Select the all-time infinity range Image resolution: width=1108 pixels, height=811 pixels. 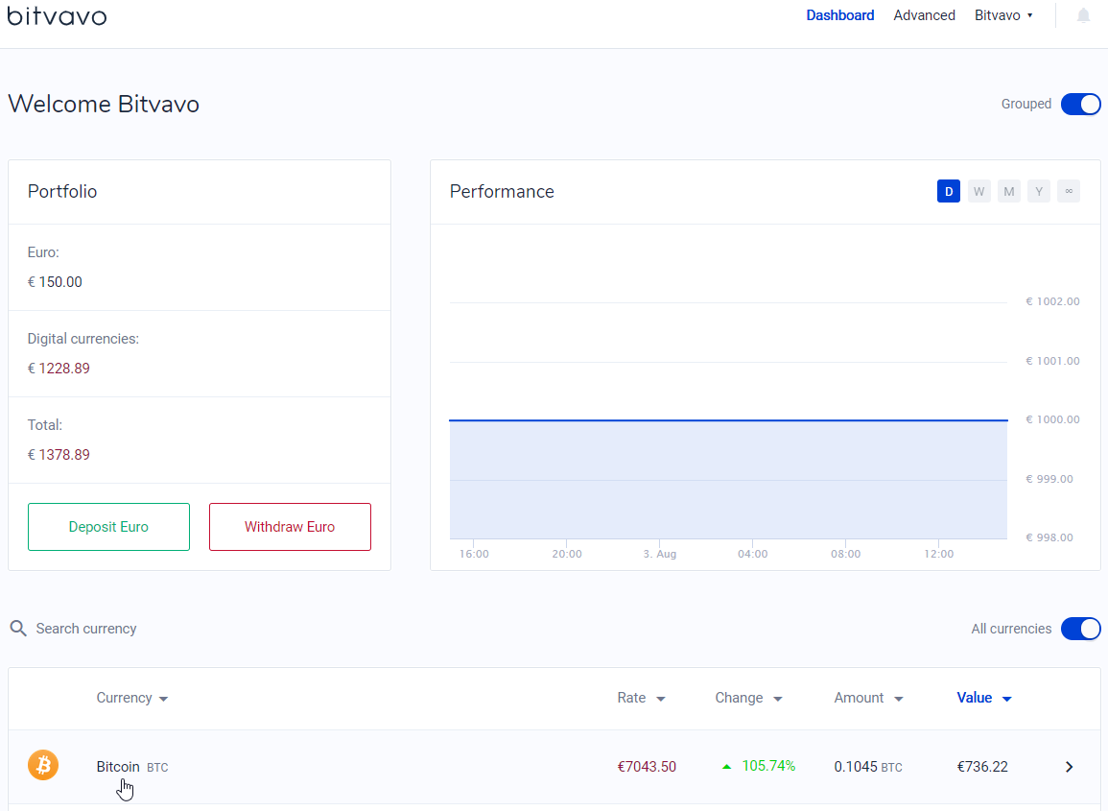(x=1069, y=191)
